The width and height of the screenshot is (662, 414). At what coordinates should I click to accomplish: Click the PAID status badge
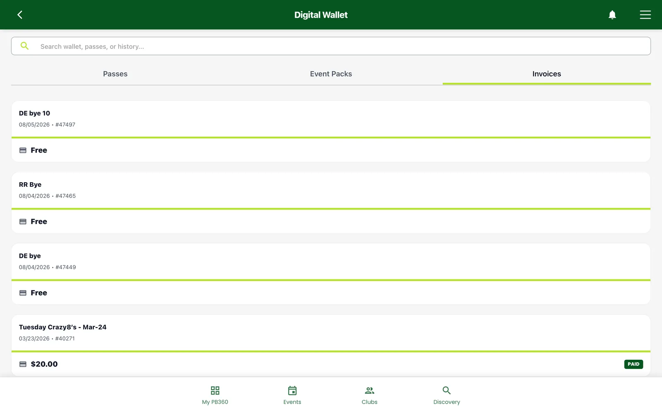(x=633, y=364)
